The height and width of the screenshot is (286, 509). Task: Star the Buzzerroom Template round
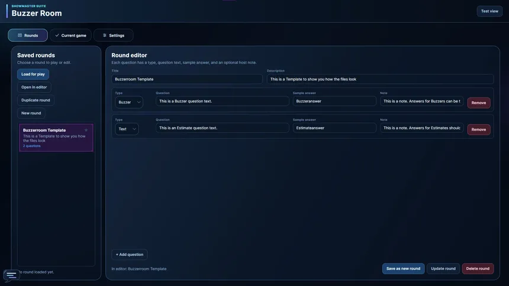[86, 130]
